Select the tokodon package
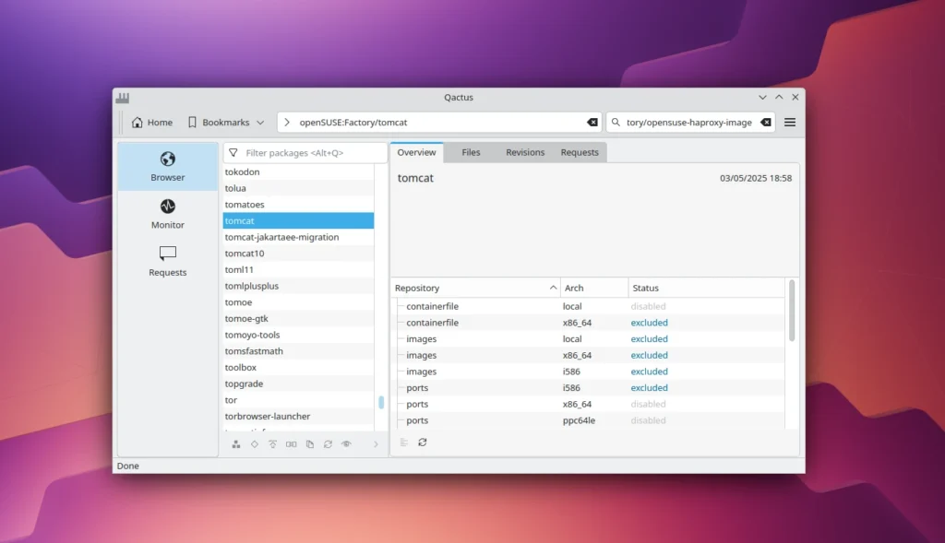 298,171
